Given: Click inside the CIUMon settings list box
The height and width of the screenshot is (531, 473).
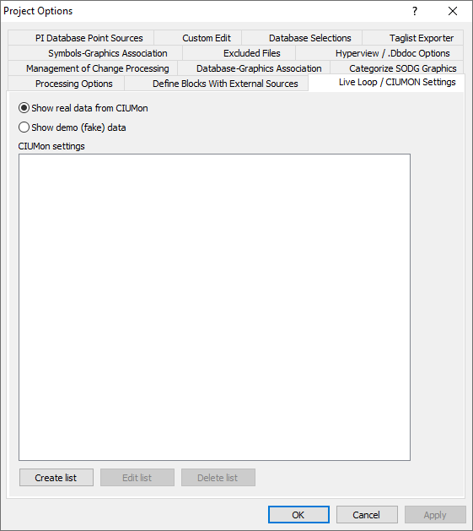Looking at the screenshot, I should coord(214,307).
